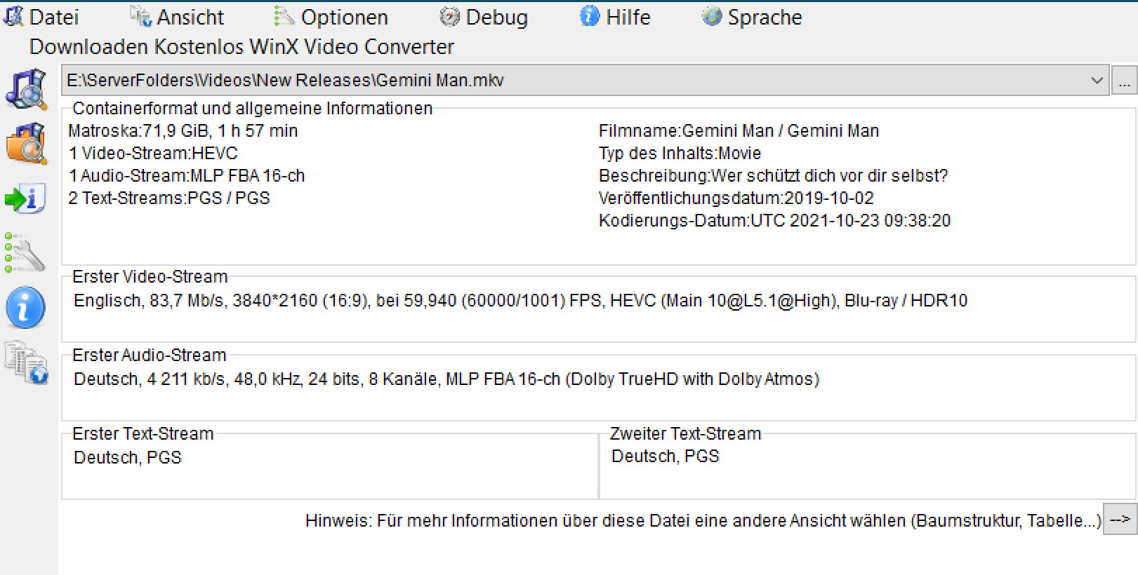Click the blue round About info icon
Screen dimensions: 1138x575
tap(26, 307)
